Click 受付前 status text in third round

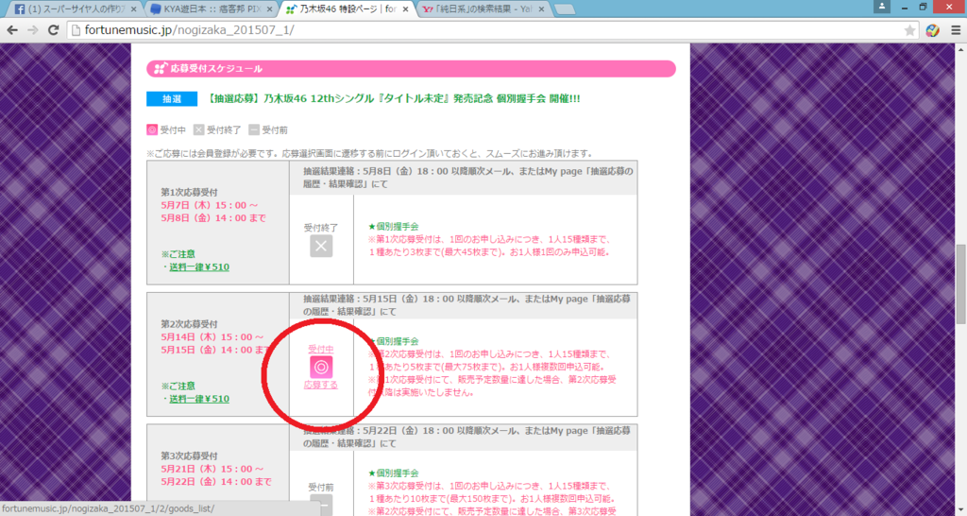click(x=321, y=488)
